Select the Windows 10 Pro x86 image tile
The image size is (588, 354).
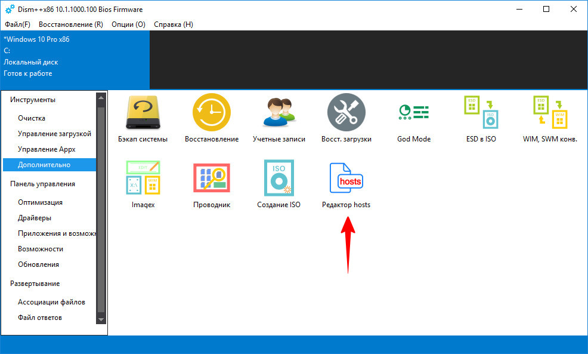coord(75,60)
